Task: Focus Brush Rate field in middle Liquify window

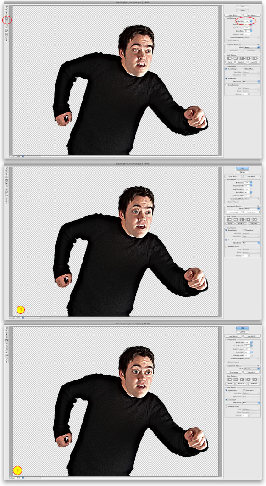Action: [x=247, y=192]
